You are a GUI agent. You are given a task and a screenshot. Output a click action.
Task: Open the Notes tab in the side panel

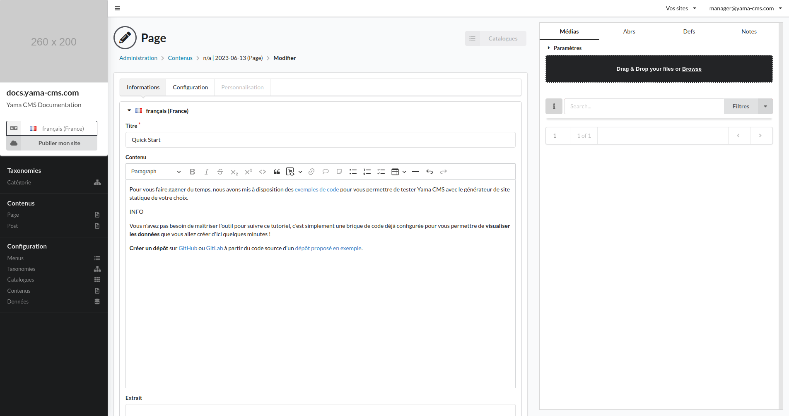click(x=748, y=31)
